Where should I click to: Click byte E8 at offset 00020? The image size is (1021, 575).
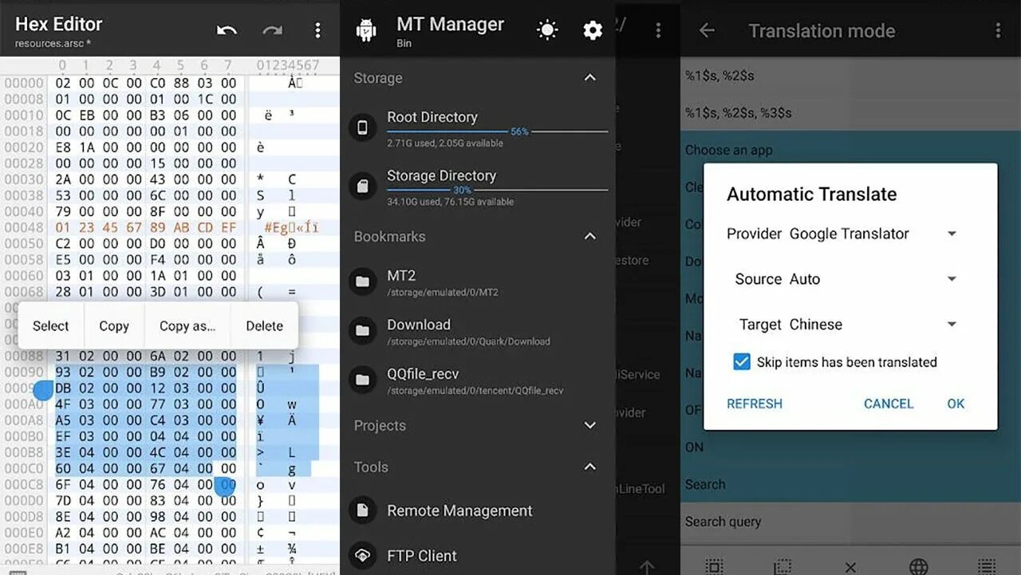click(x=63, y=148)
